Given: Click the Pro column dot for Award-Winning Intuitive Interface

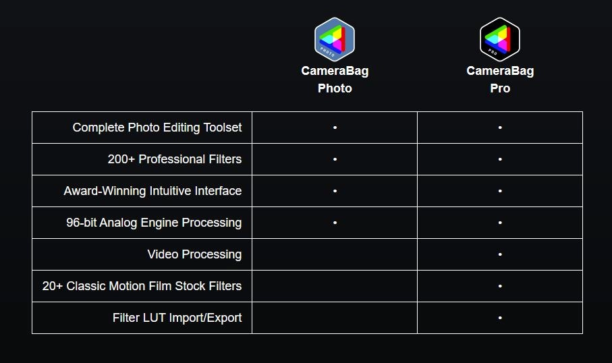Looking at the screenshot, I should tap(500, 191).
